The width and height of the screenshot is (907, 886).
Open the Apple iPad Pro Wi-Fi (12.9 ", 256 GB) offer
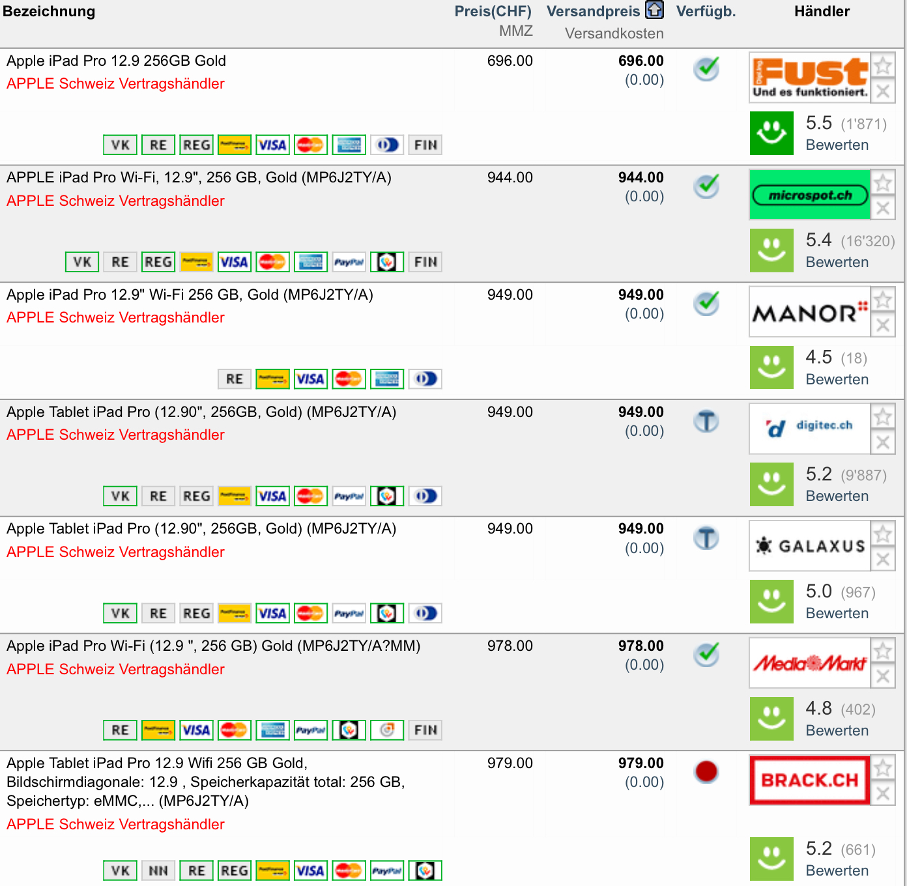213,646
